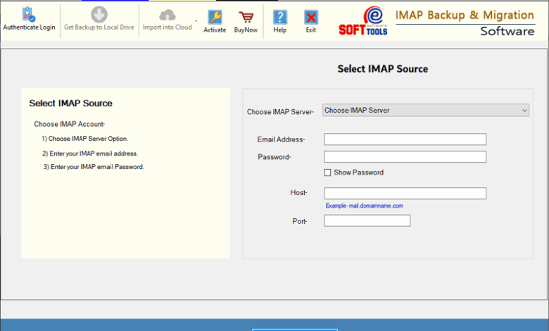The image size is (549, 331).
Task: Enable the Show Password checkbox
Action: (327, 173)
